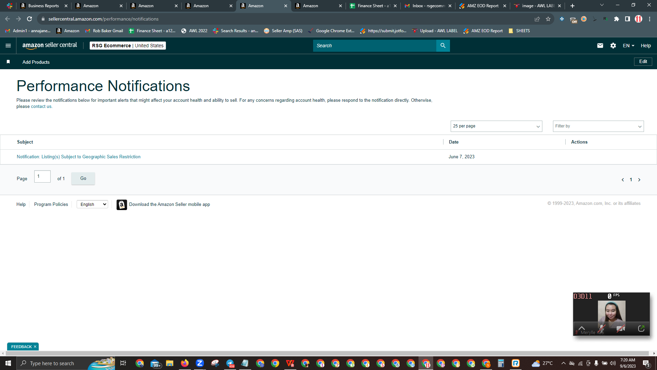Open AWL 2022 bookmark

point(194,31)
